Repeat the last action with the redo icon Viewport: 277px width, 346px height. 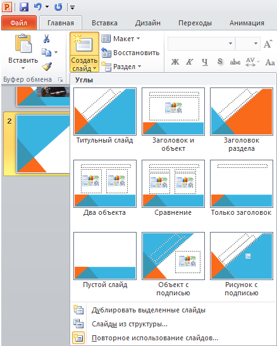pyautogui.click(x=58, y=7)
